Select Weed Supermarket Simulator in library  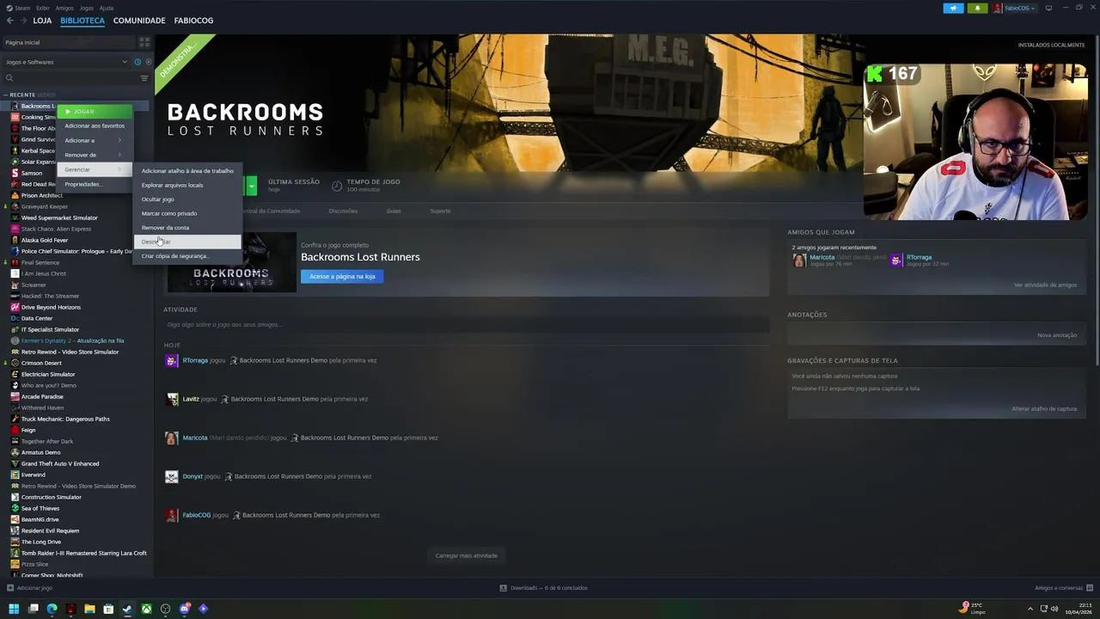pyautogui.click(x=59, y=218)
